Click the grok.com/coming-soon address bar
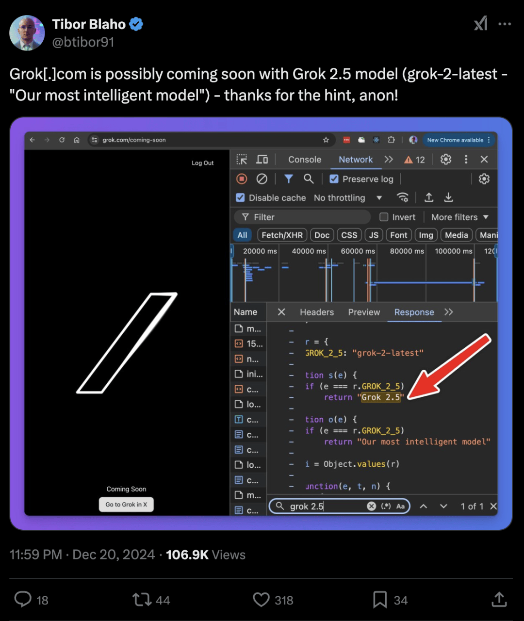 (x=212, y=140)
